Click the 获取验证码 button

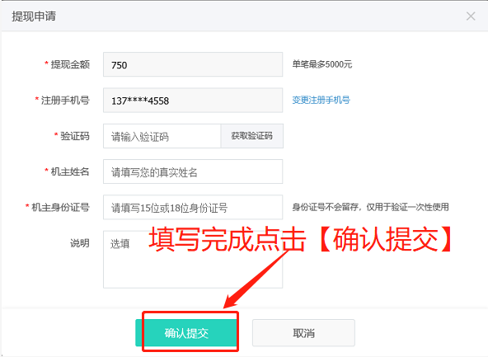click(251, 136)
